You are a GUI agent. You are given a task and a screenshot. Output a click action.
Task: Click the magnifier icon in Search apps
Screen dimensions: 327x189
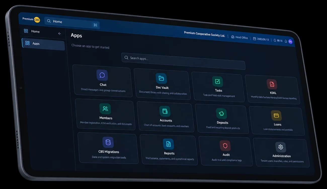(126, 58)
